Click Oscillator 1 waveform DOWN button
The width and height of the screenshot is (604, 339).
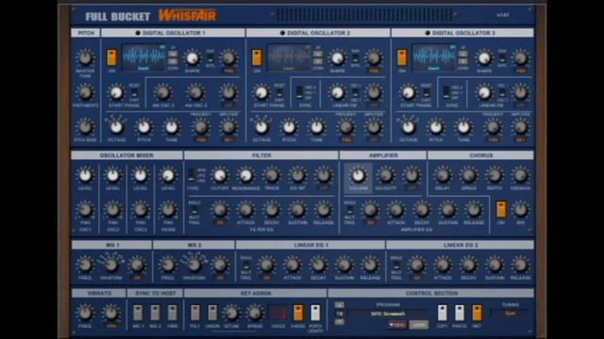click(173, 61)
